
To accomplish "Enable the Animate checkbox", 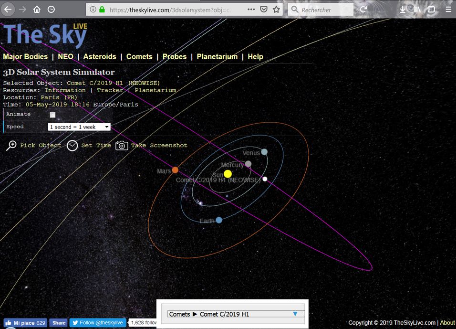I will (52, 115).
